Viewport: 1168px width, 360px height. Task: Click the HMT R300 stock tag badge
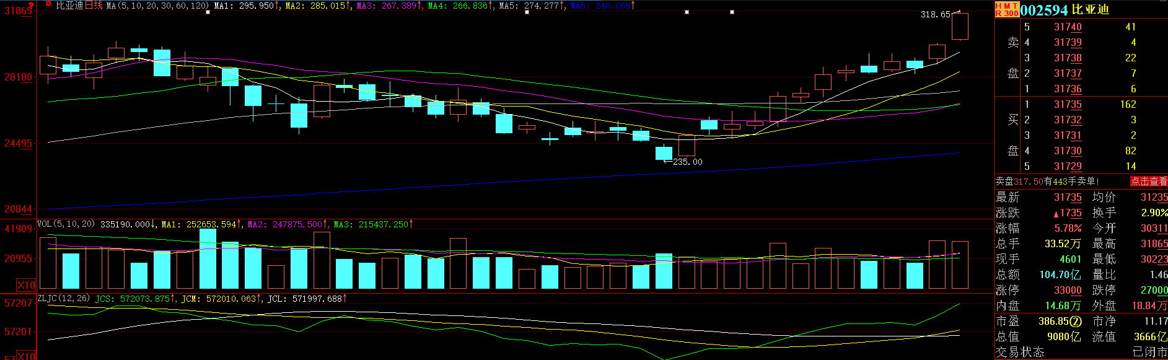[1006, 9]
